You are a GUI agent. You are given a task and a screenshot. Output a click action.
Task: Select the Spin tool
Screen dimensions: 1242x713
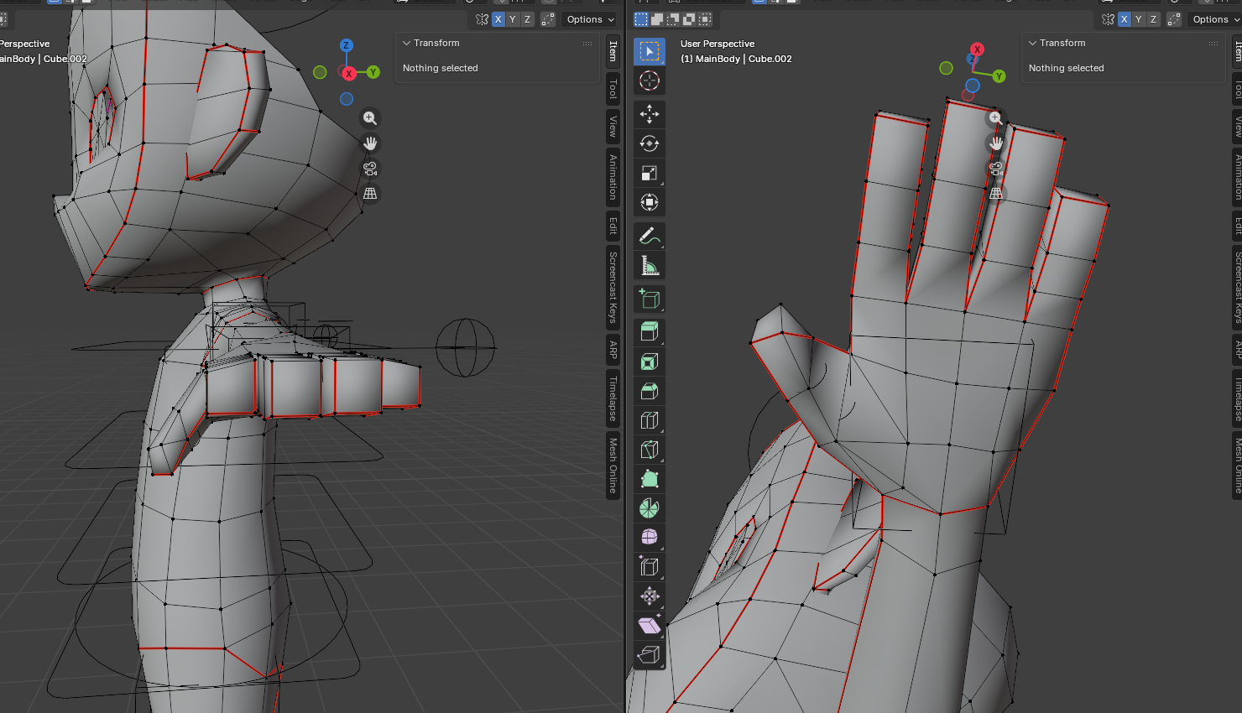tap(649, 508)
